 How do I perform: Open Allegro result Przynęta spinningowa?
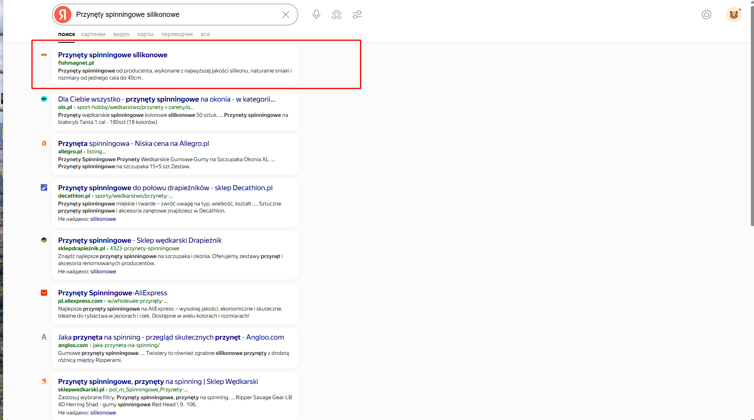pos(133,144)
